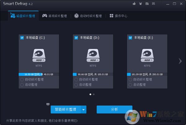Click the stopwatch boot-time defrag icon
Viewport: 186px width, 125px height.
point(76,16)
